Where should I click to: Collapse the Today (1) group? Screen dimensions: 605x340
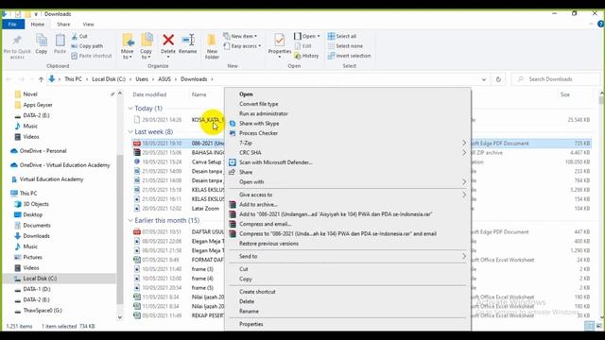(x=130, y=109)
